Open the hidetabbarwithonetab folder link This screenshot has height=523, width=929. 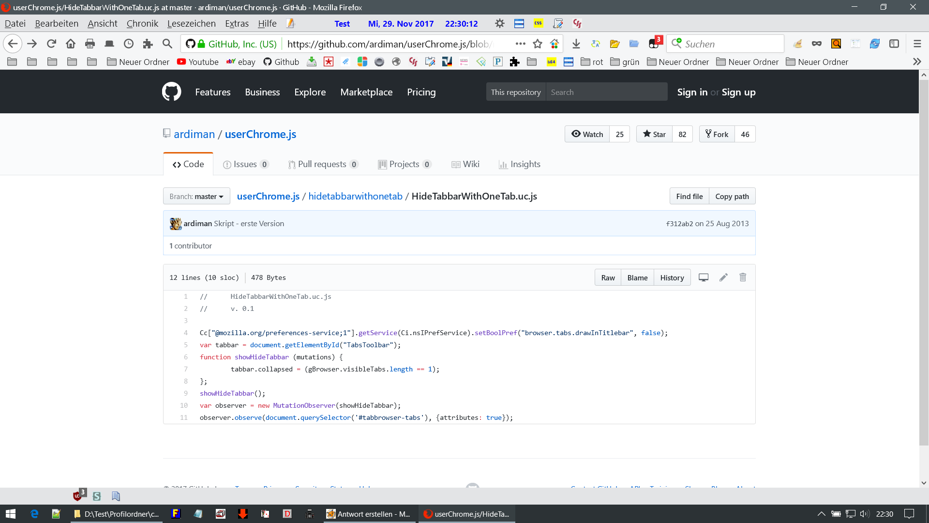pos(355,196)
